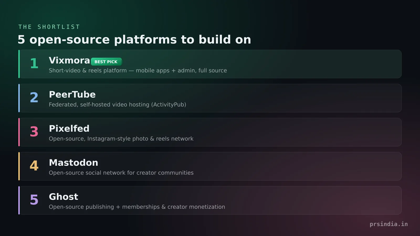Open the prsindia.in link
420x236 pixels.
389,224
